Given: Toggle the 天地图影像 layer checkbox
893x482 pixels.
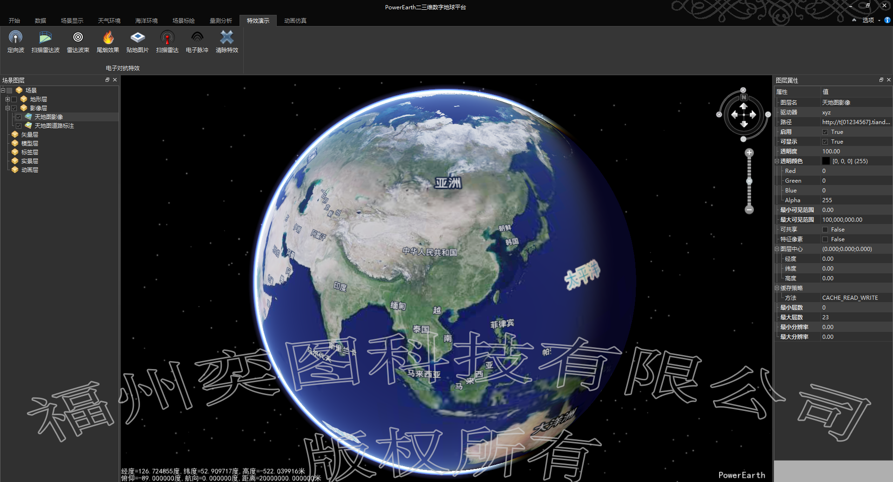Looking at the screenshot, I should (19, 117).
